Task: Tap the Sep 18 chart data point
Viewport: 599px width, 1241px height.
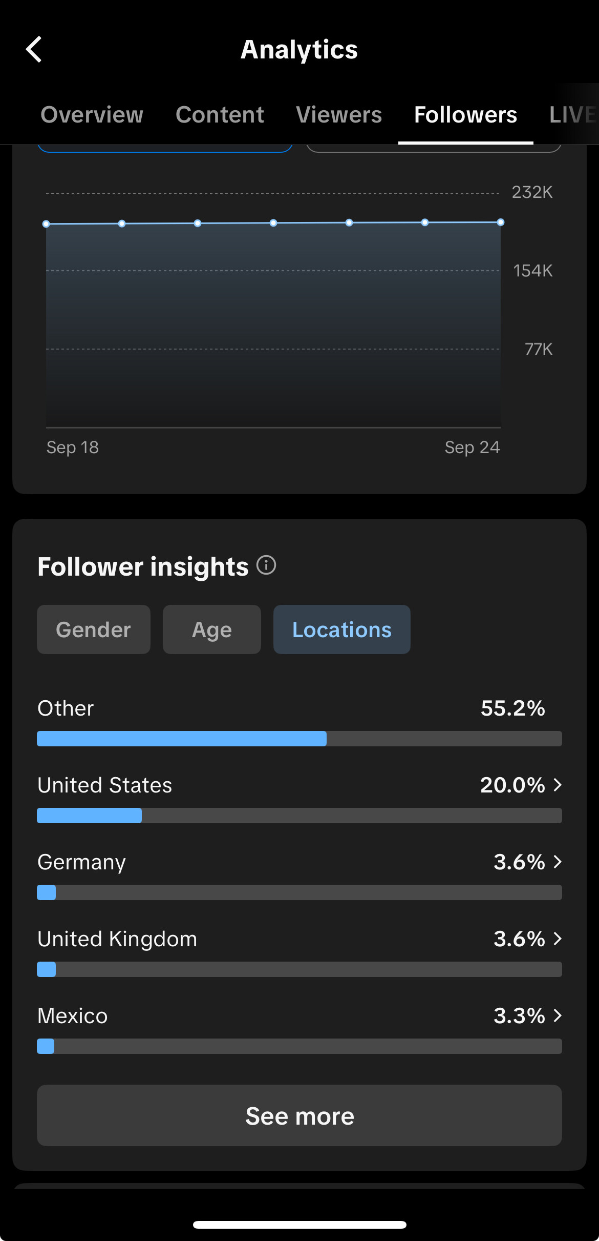Action: coord(46,224)
